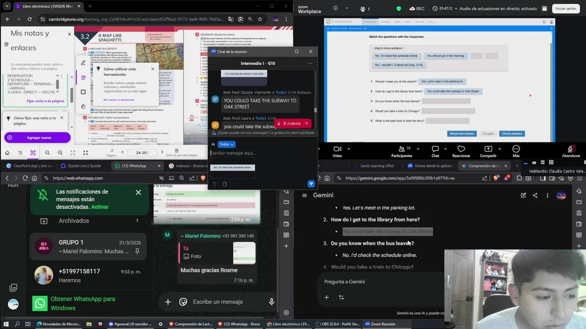Send the Zoom chat message
This screenshot has height=329, width=586.
click(x=311, y=184)
